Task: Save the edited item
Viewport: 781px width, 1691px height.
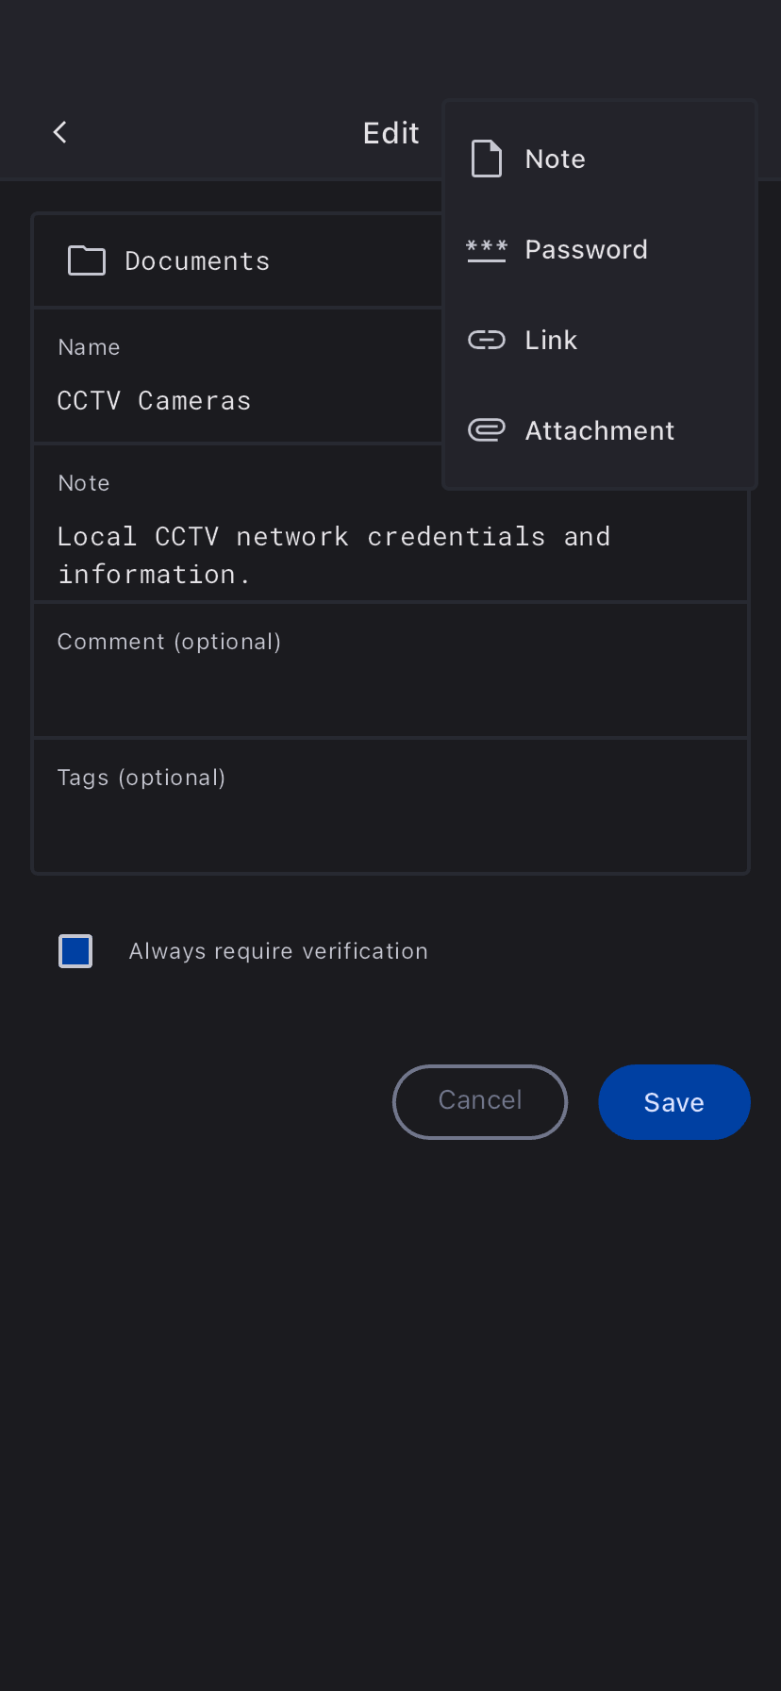Action: click(x=673, y=1102)
